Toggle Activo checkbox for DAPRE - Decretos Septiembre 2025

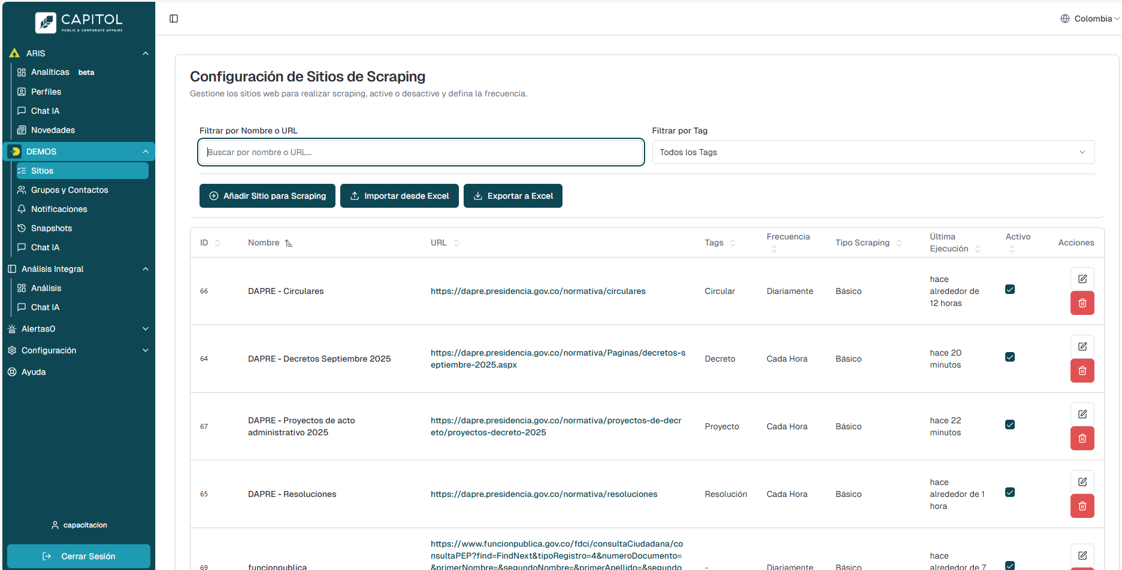[1010, 357]
